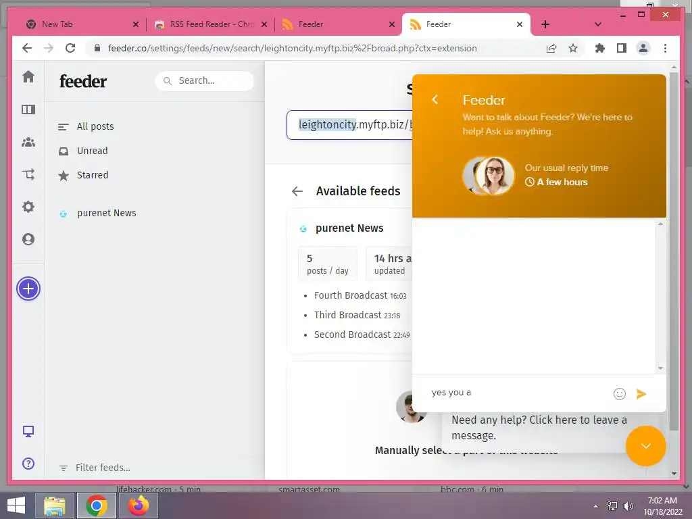Open the Chrome extensions puzzle icon

(x=600, y=48)
